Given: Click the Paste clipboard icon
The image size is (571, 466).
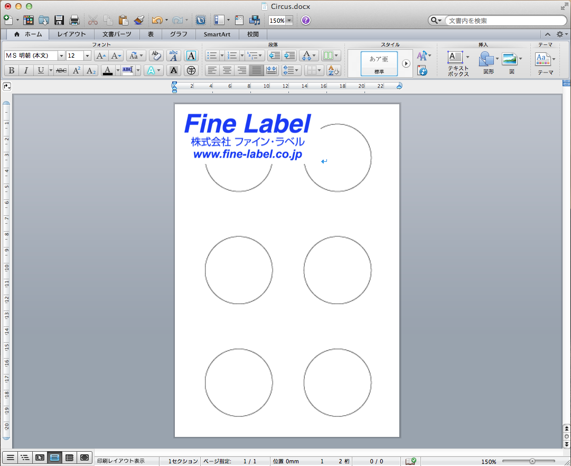Looking at the screenshot, I should (x=124, y=20).
